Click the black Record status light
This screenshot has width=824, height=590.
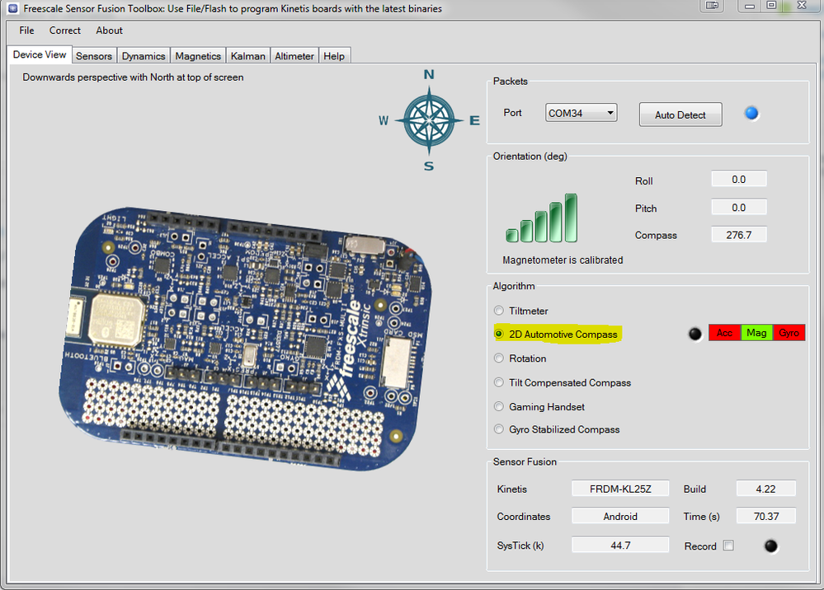(770, 546)
